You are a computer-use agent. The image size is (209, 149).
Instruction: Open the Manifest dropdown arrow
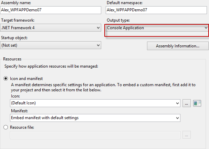tap(177, 118)
